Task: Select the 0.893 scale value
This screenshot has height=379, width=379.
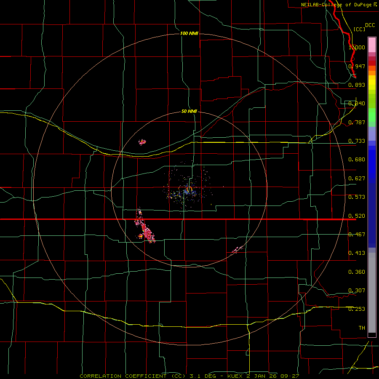Action: pyautogui.click(x=357, y=85)
